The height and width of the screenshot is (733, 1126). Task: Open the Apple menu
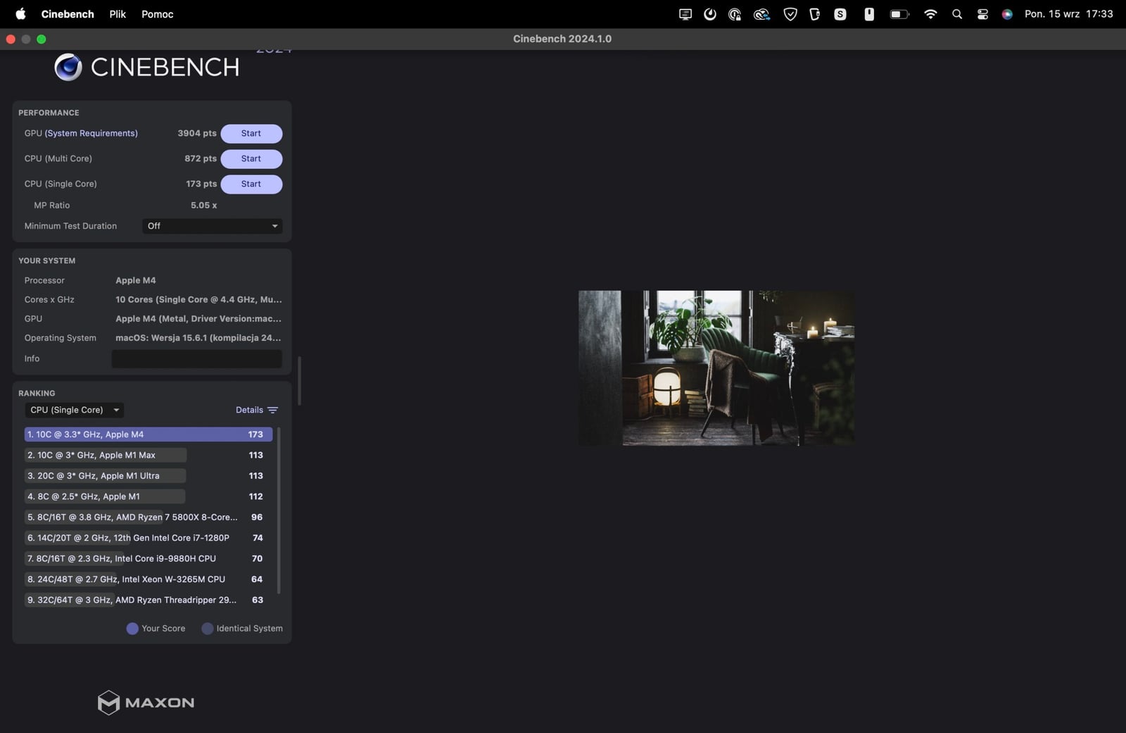pos(20,13)
